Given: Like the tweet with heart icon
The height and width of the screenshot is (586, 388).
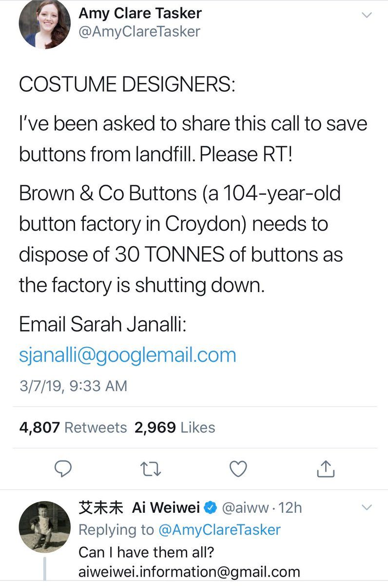Looking at the screenshot, I should (238, 469).
